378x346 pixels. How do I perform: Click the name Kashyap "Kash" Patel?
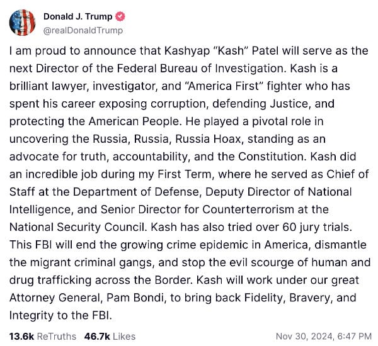(x=221, y=51)
